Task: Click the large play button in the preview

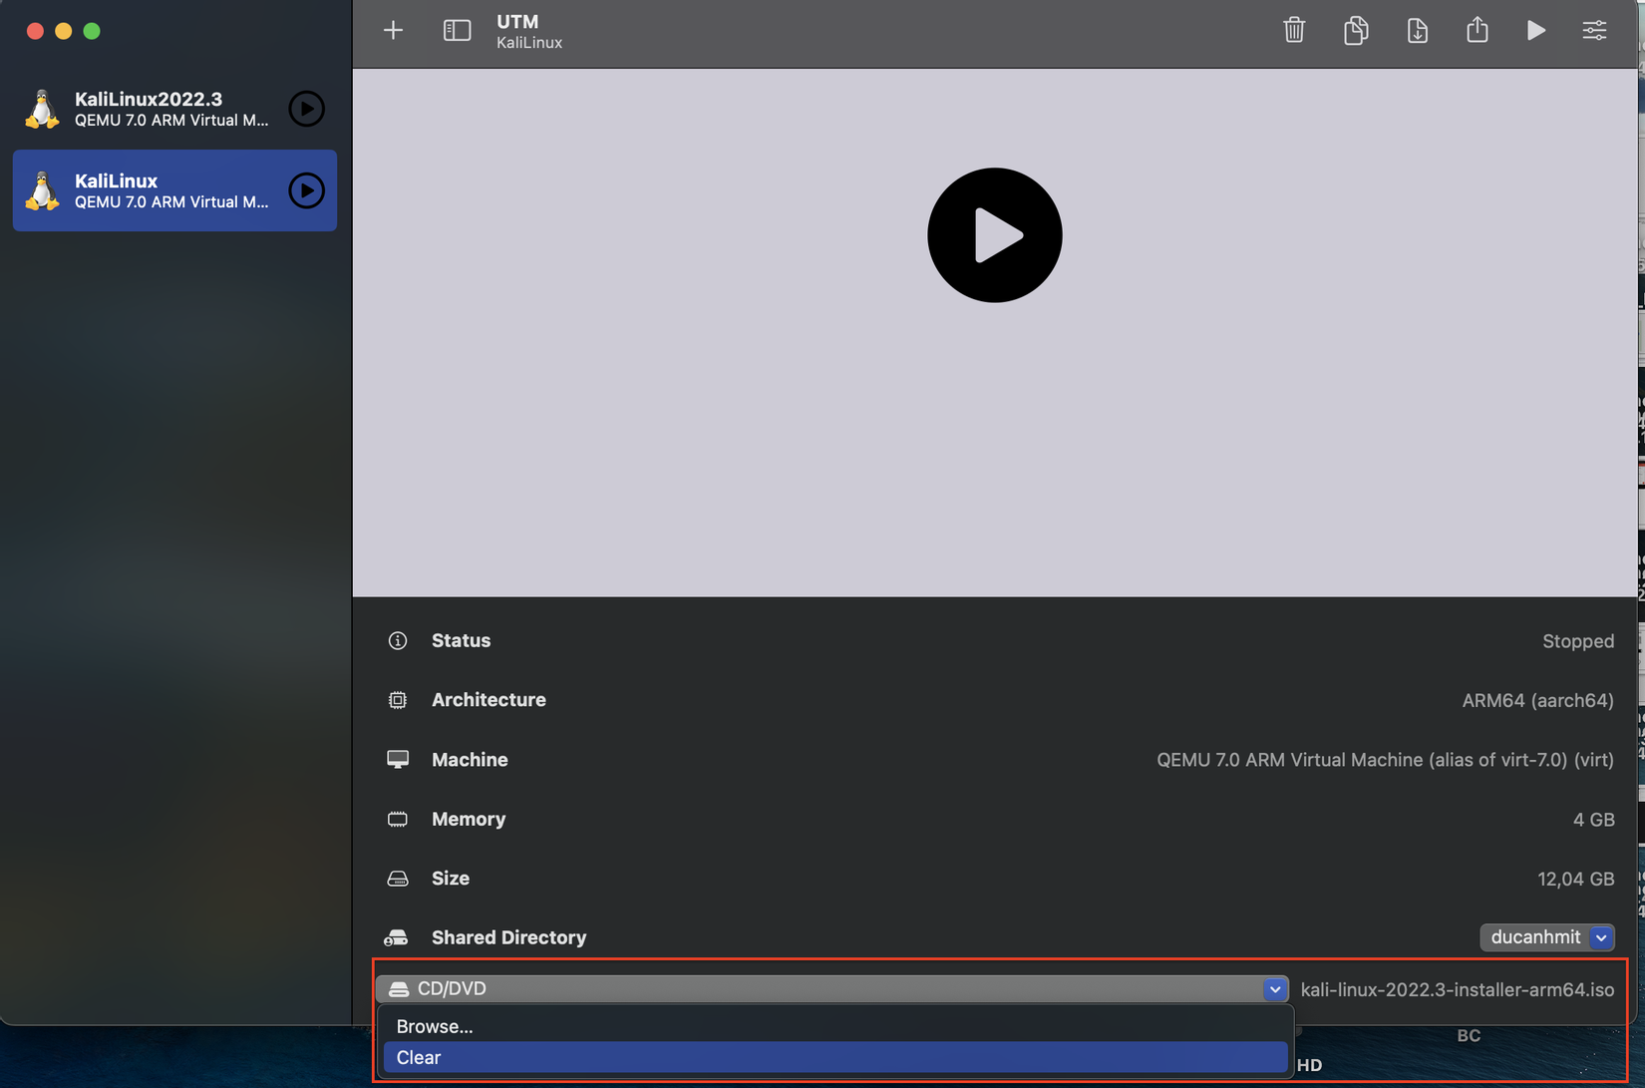Action: pyautogui.click(x=994, y=235)
